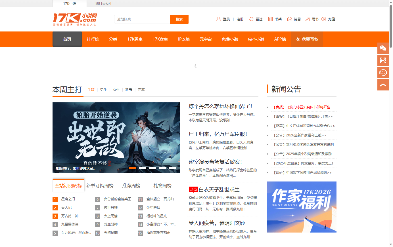Open the customer service headset icon

click(x=383, y=73)
